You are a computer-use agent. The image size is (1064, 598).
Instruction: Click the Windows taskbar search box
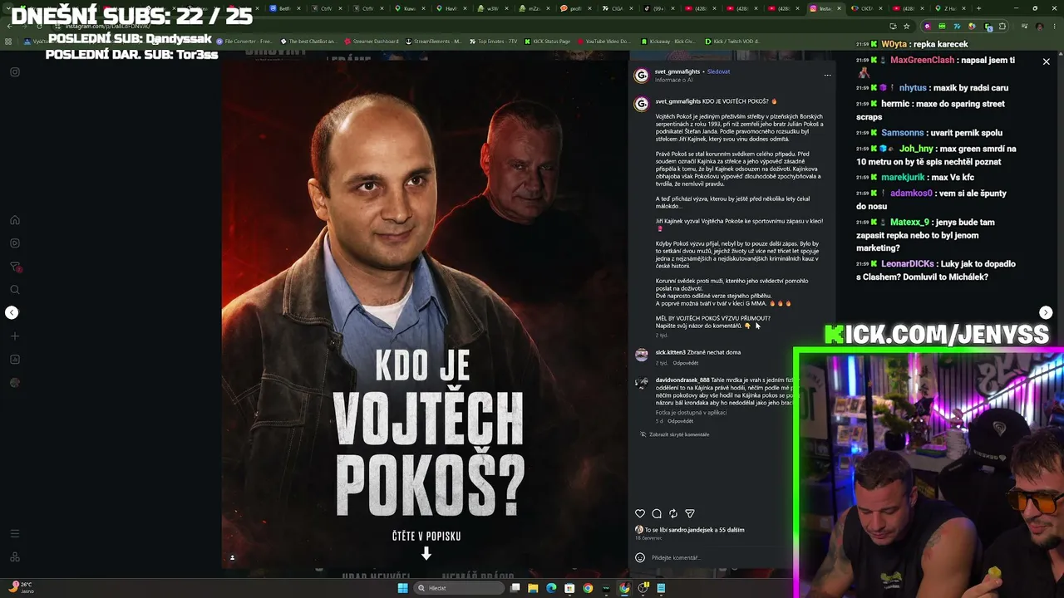point(460,588)
